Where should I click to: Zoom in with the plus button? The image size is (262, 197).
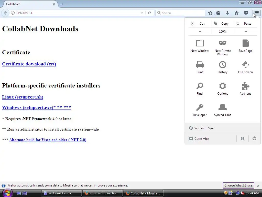[x=246, y=32]
